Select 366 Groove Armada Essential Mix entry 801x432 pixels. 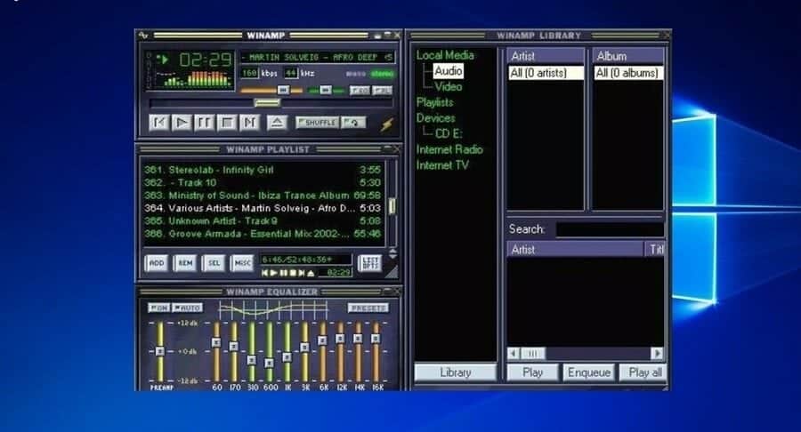[x=263, y=234]
